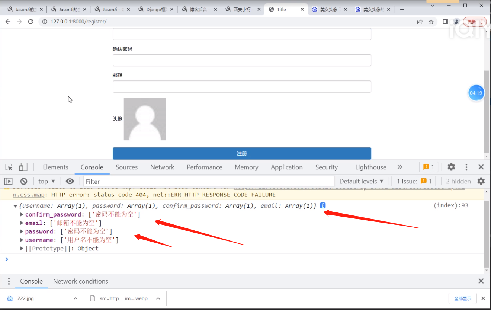
Task: Open the drawer three-dot menu
Action: click(x=9, y=281)
